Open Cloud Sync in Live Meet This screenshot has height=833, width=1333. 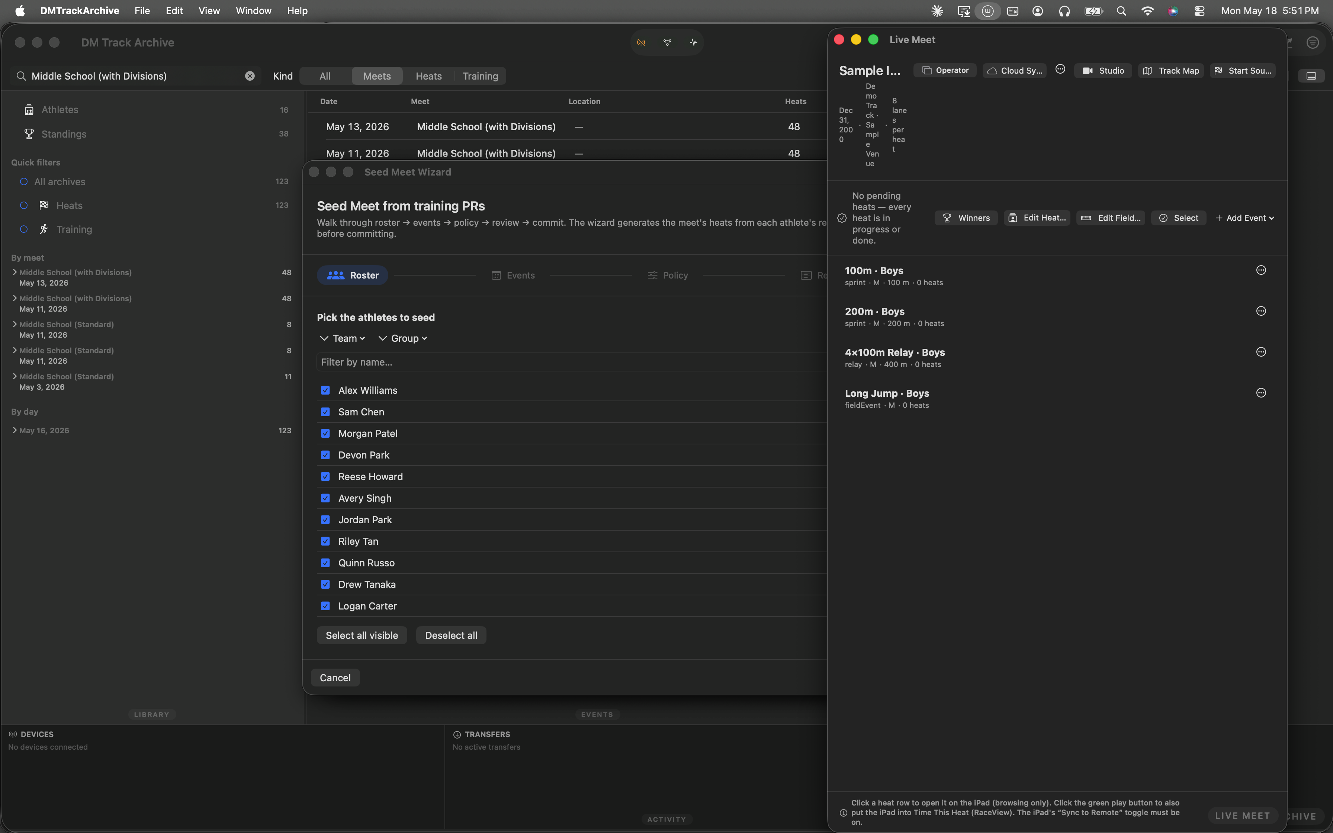coord(1015,71)
